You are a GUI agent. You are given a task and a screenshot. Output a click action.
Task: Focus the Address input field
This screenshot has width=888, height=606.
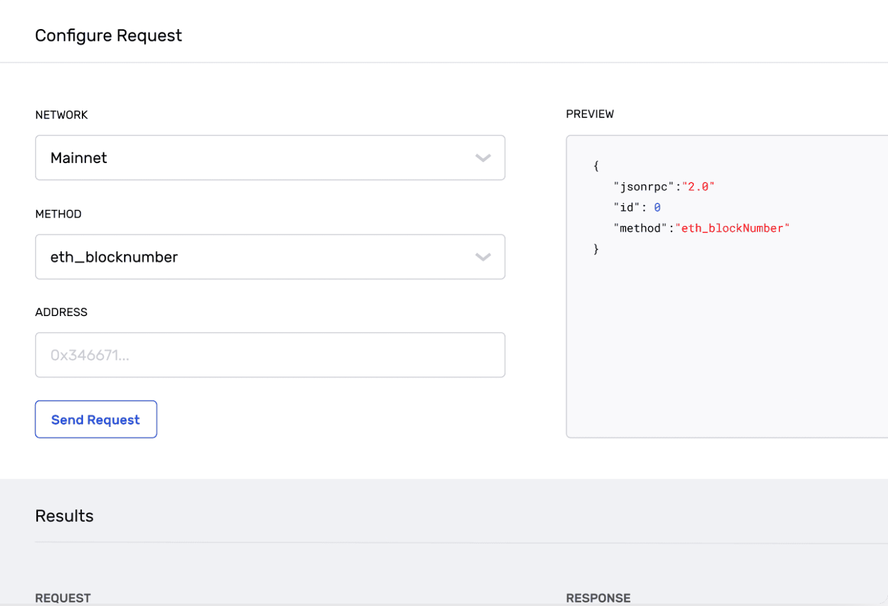coord(270,355)
